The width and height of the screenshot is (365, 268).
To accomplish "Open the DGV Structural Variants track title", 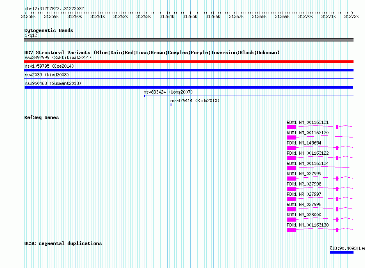I will [x=152, y=53].
